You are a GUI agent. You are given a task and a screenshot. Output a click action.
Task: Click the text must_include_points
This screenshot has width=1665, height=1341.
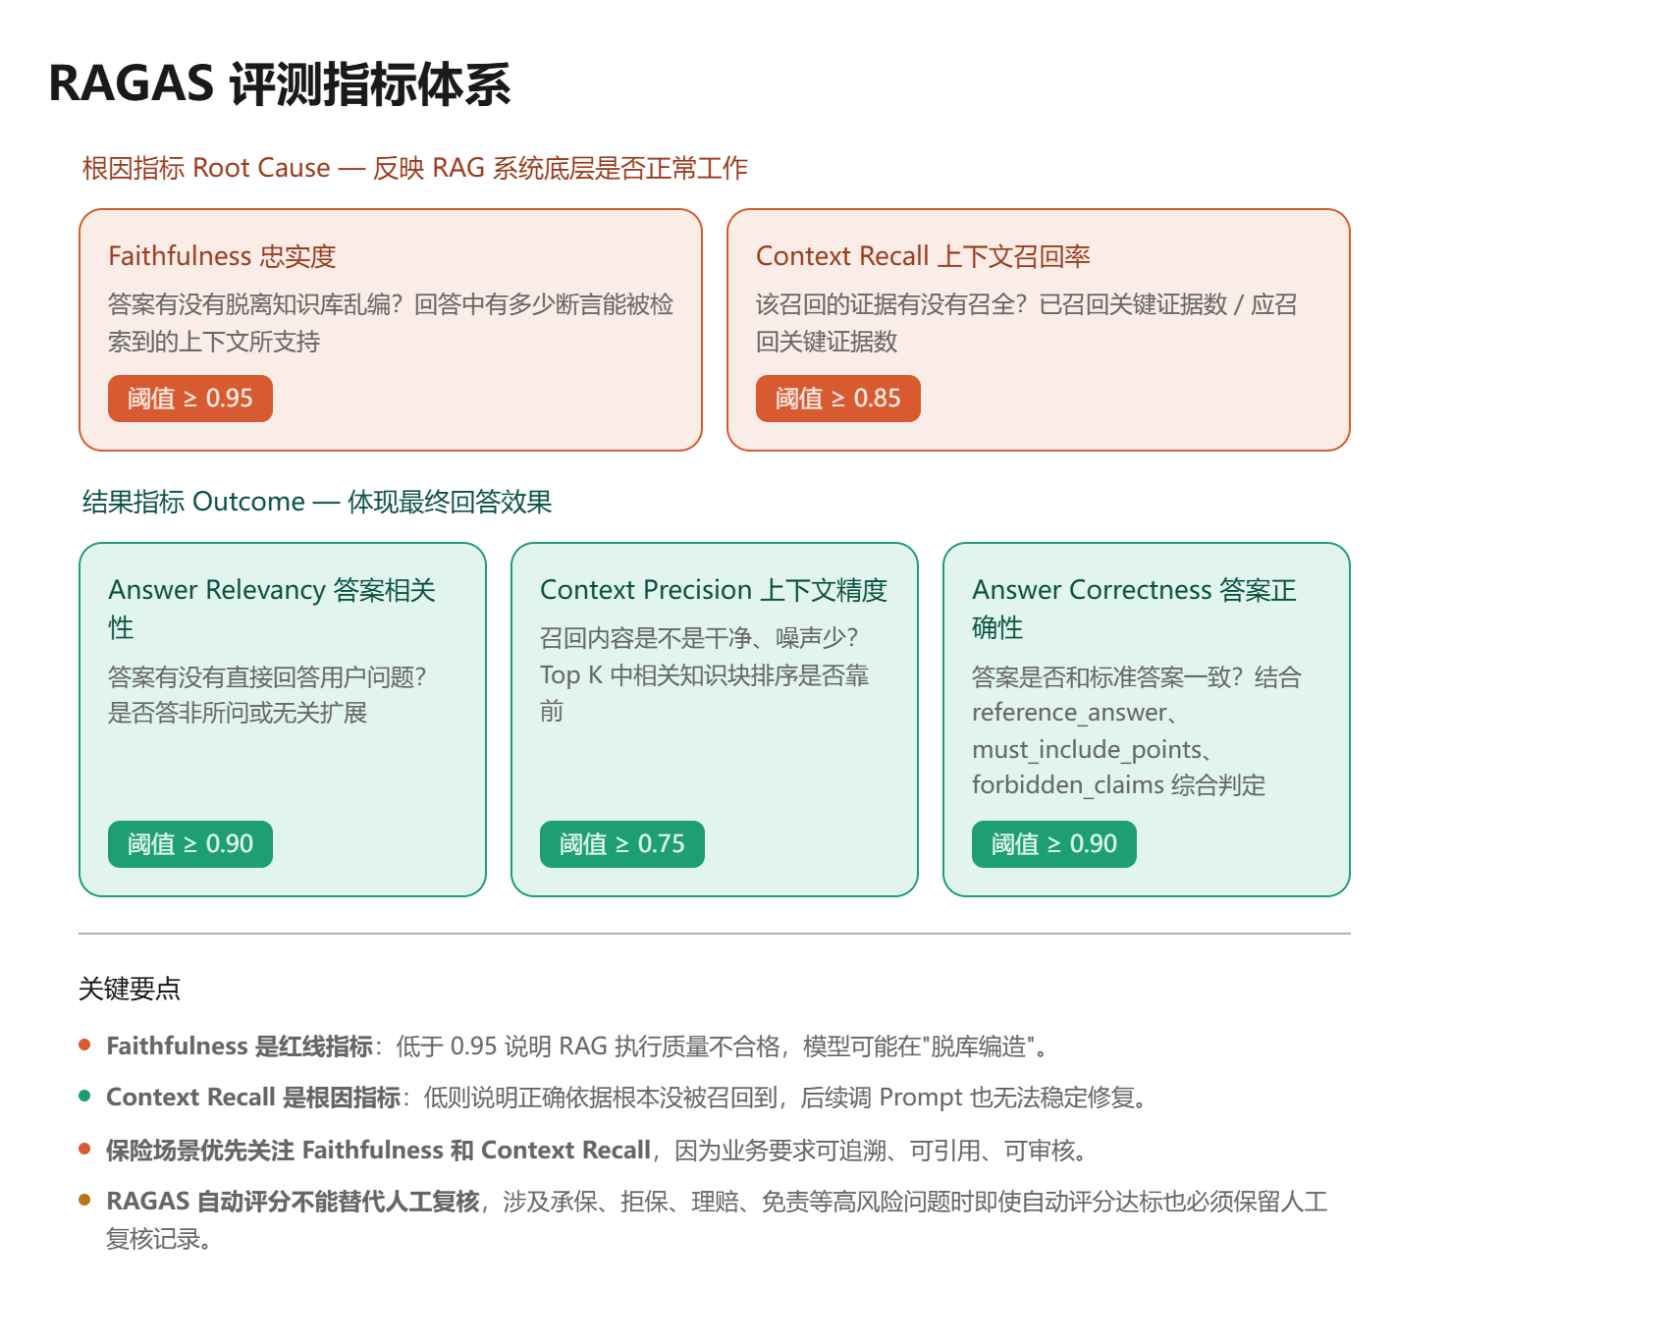click(x=1088, y=750)
